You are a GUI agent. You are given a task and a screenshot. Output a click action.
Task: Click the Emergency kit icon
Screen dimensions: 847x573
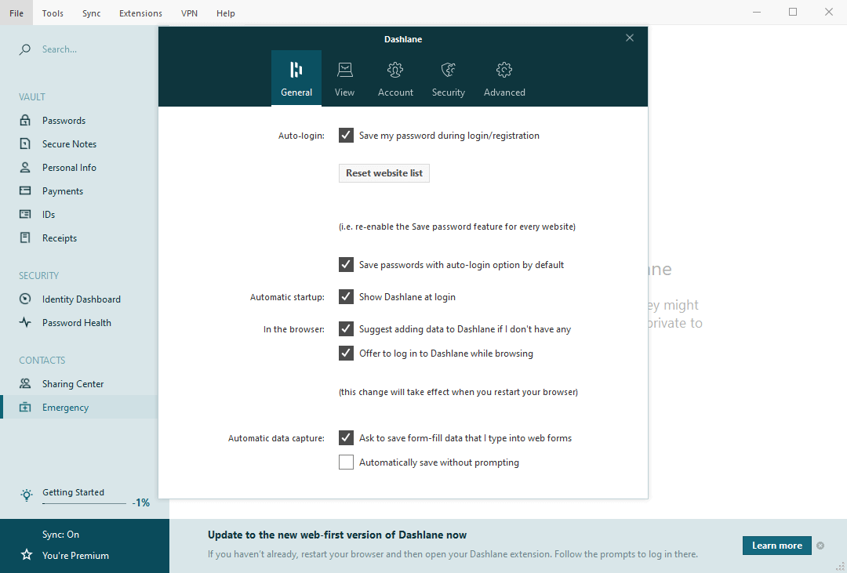coord(25,407)
